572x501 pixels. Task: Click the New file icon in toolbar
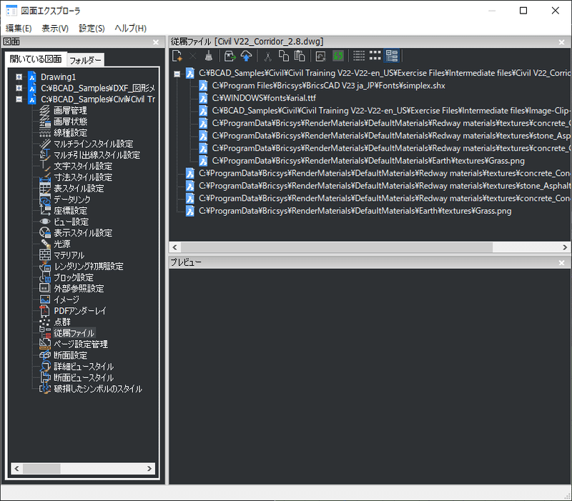point(177,56)
